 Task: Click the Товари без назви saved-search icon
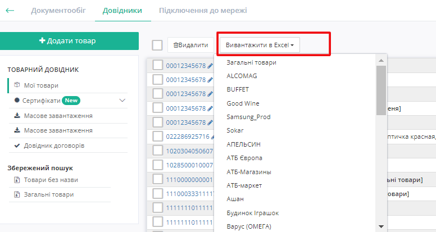point(17,180)
